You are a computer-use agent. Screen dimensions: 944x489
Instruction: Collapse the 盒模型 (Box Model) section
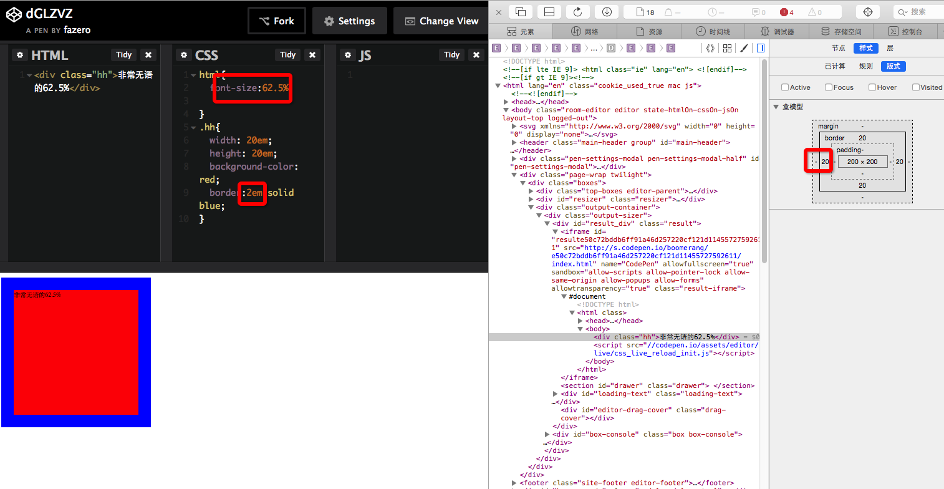[x=776, y=107]
